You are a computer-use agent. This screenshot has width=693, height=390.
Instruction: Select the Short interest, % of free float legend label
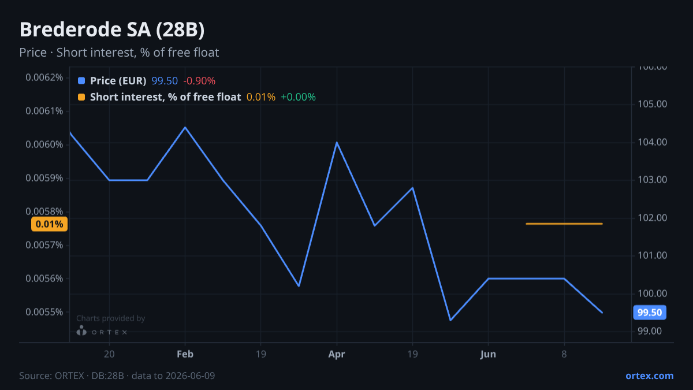pos(165,97)
